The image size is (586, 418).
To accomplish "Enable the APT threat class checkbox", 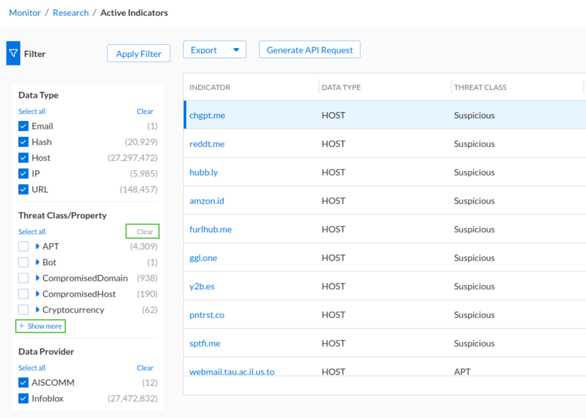I will point(23,246).
